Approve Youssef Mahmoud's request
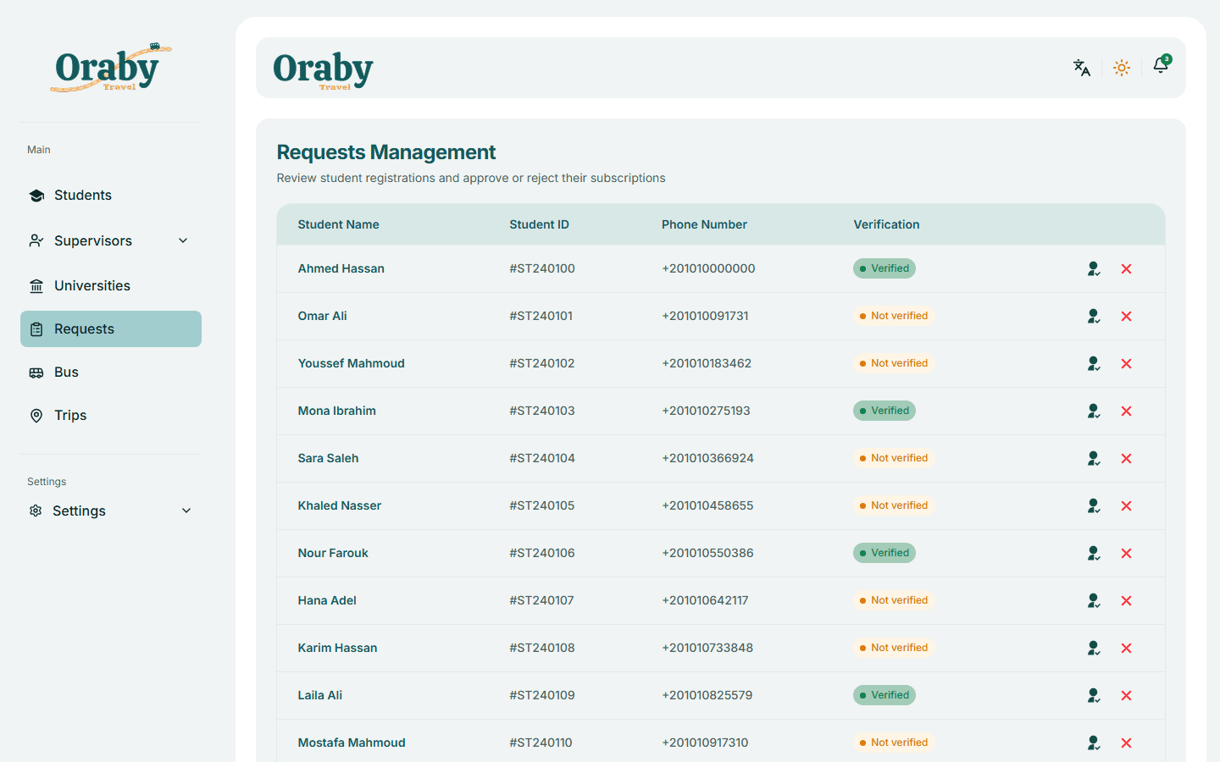Viewport: 1220px width, 762px height. 1094,363
